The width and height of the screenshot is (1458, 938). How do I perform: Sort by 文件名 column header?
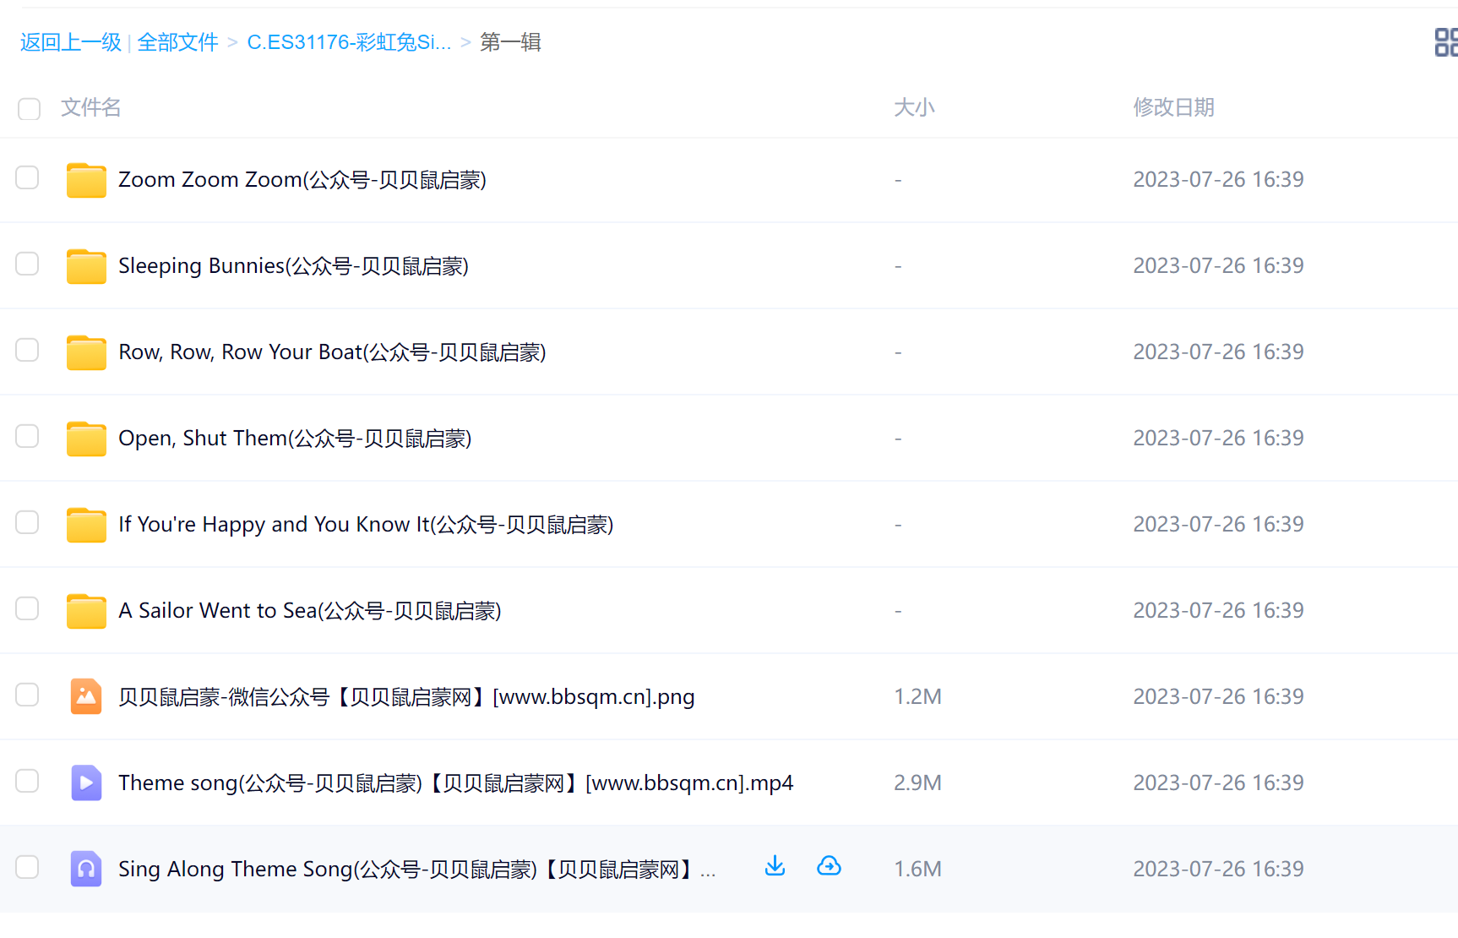[x=91, y=107]
